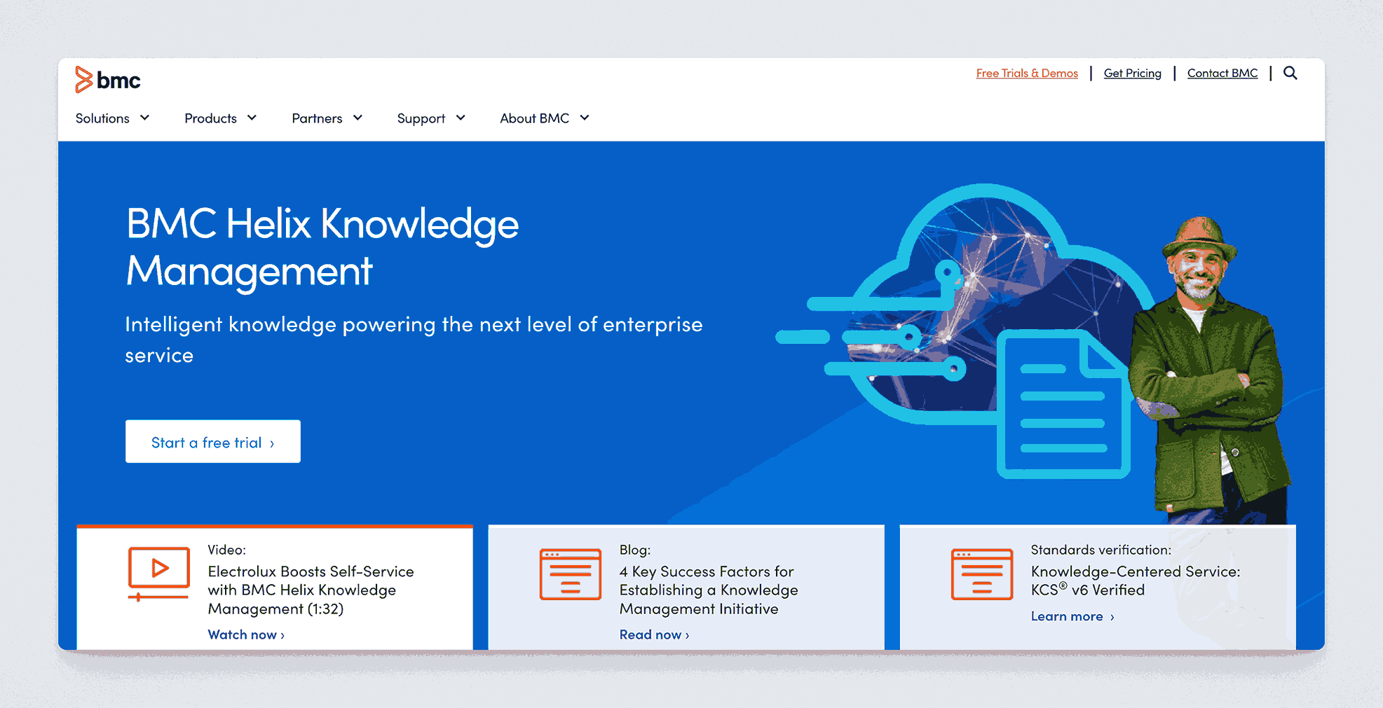Image resolution: width=1383 pixels, height=708 pixels.
Task: Expand the Solutions dropdown chevron
Action: coord(144,118)
